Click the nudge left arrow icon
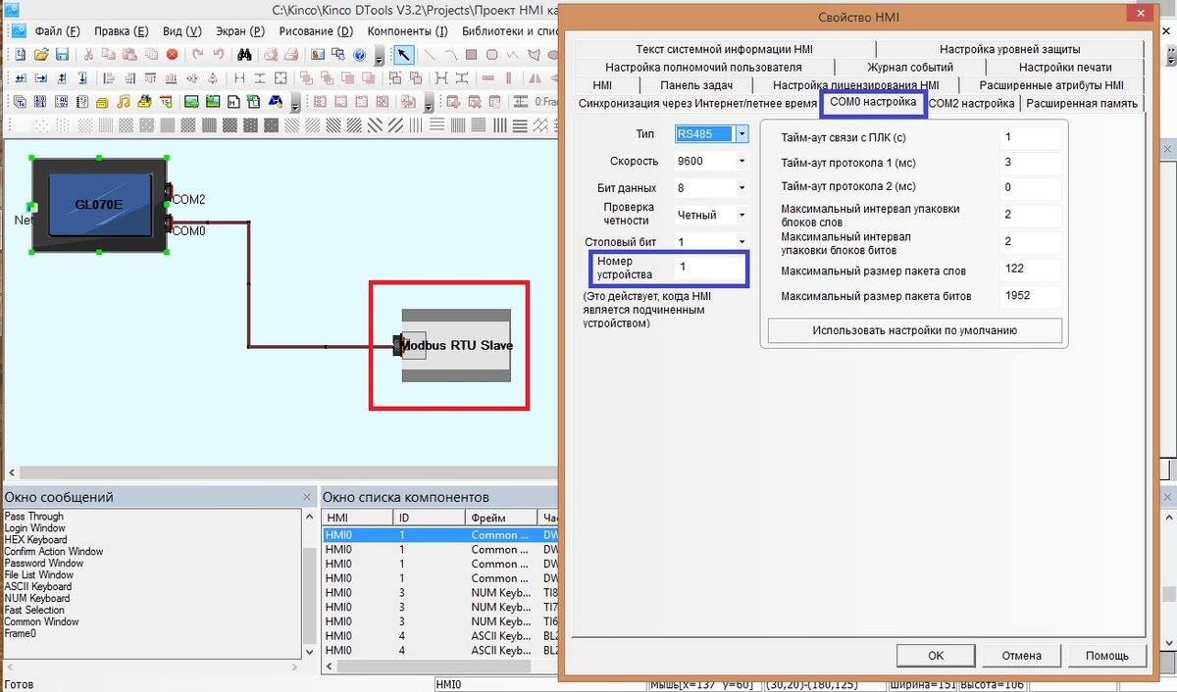 pyautogui.click(x=20, y=77)
